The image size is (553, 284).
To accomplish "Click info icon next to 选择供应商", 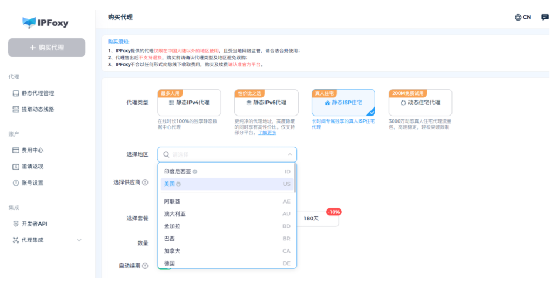I will pyautogui.click(x=145, y=182).
